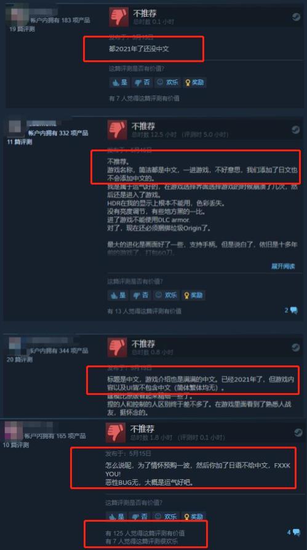Click the thumbs-down icon on the fourth review
Screen dimensions: 307x550
point(116,432)
